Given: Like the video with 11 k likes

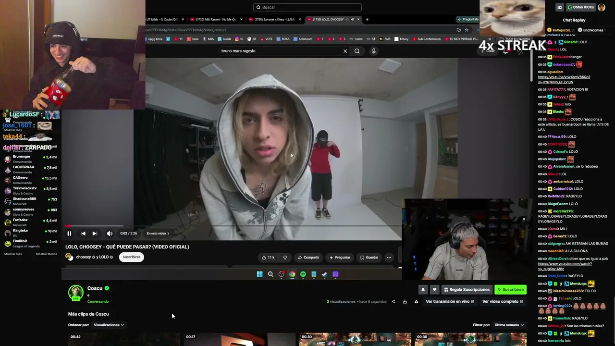Looking at the screenshot, I should 268,258.
